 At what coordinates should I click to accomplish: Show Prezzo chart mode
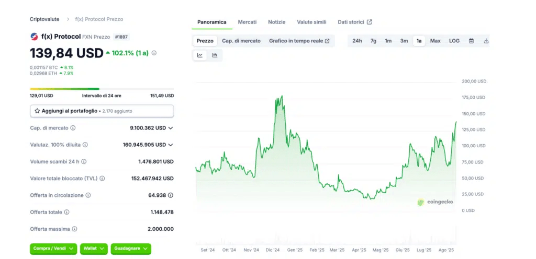(205, 41)
